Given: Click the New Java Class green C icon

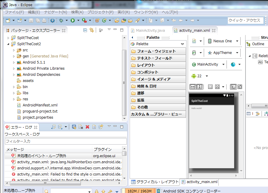Looking at the screenshot, I should (x=104, y=20).
